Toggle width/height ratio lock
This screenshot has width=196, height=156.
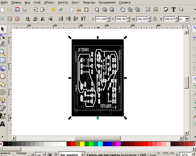click(155, 19)
